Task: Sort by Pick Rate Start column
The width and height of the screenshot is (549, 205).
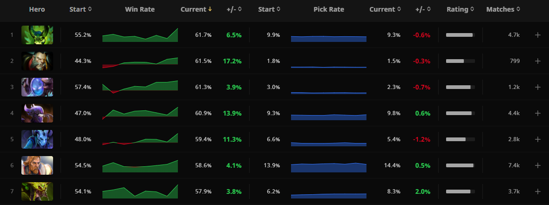Action: [269, 9]
